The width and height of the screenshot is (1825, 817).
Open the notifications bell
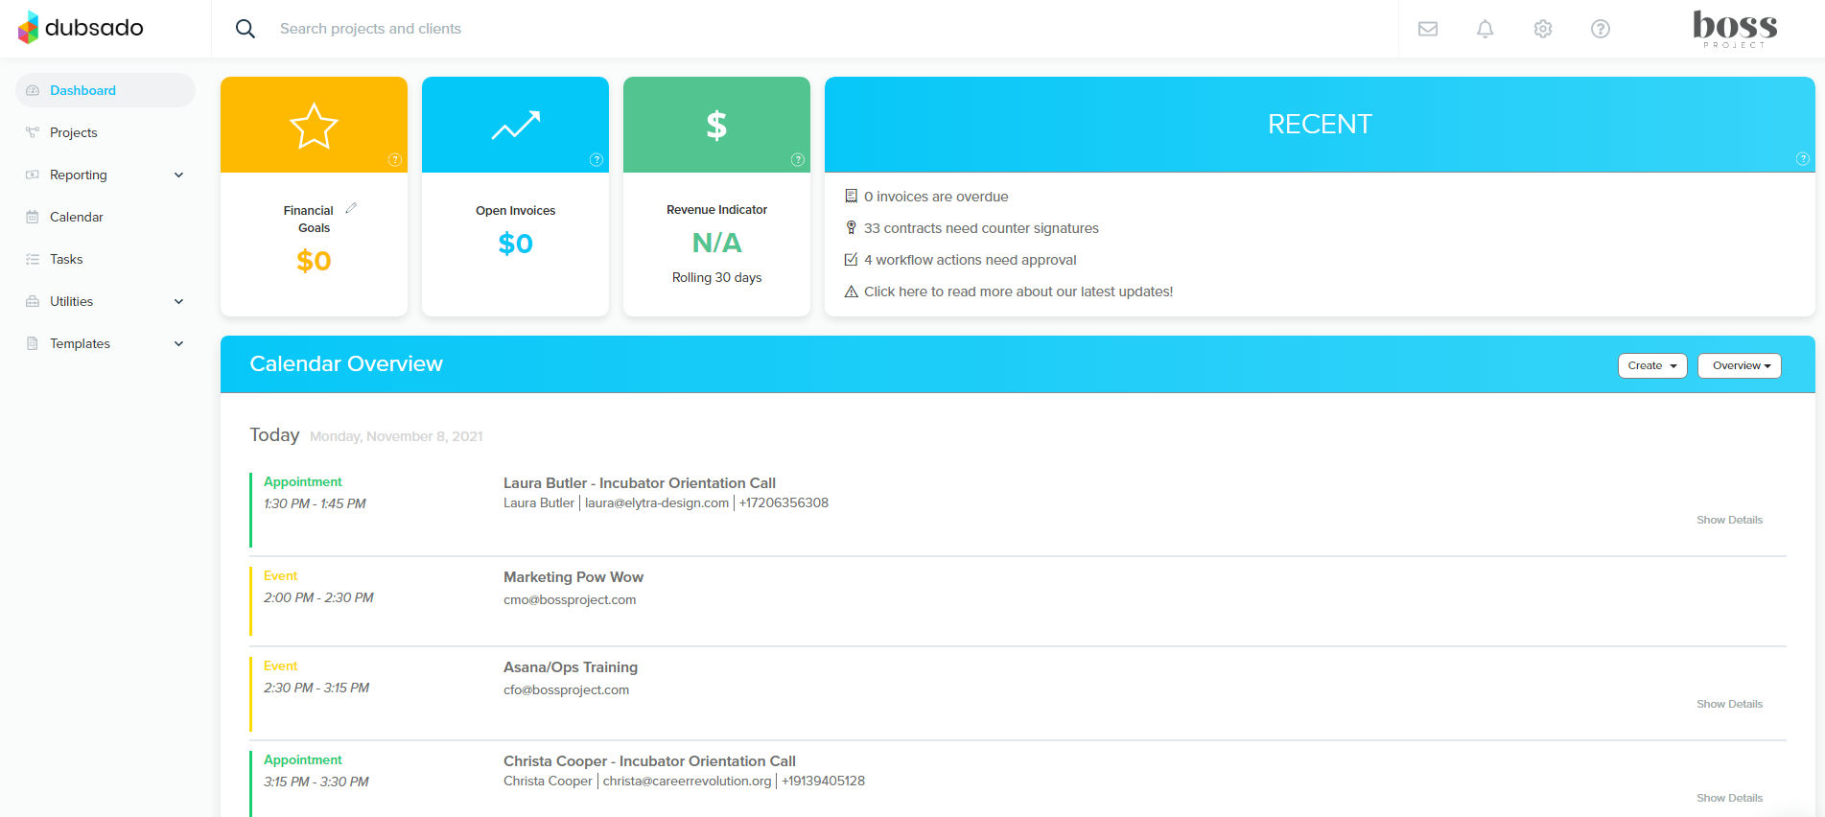tap(1486, 29)
